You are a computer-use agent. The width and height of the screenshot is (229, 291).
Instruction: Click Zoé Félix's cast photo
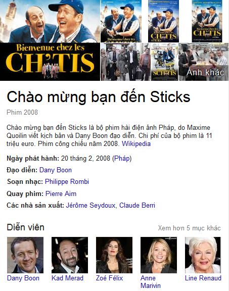pos(114,255)
